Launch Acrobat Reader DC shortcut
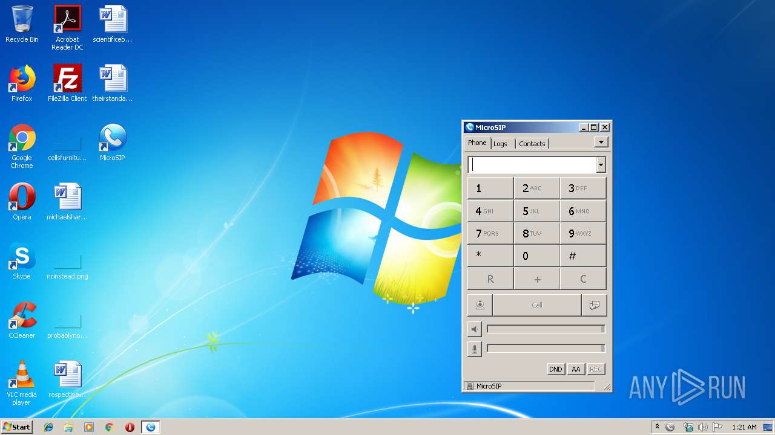The width and height of the screenshot is (775, 435). click(67, 28)
